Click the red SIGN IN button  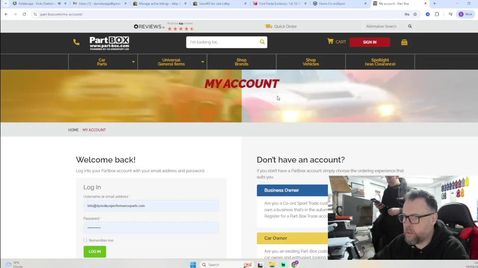pyautogui.click(x=370, y=42)
